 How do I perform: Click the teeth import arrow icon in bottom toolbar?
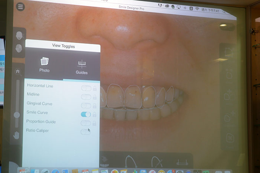[x=104, y=162]
